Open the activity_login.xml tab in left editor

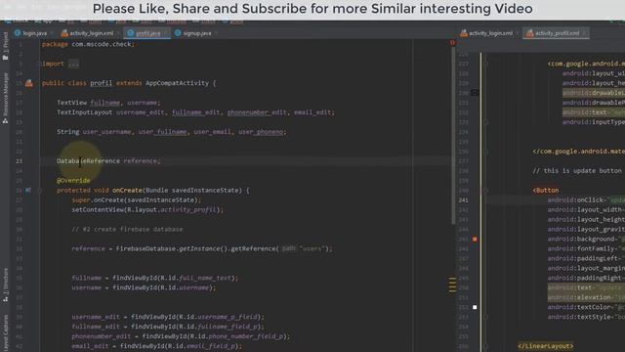pos(87,33)
